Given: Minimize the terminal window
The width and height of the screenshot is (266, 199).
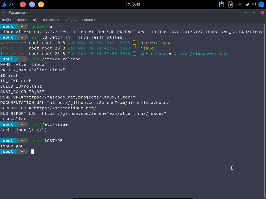Looking at the screenshot, I should (246, 13).
